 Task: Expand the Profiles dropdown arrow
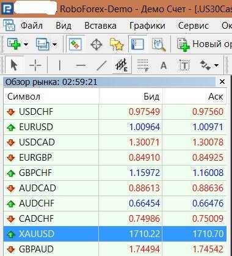pos(54,44)
